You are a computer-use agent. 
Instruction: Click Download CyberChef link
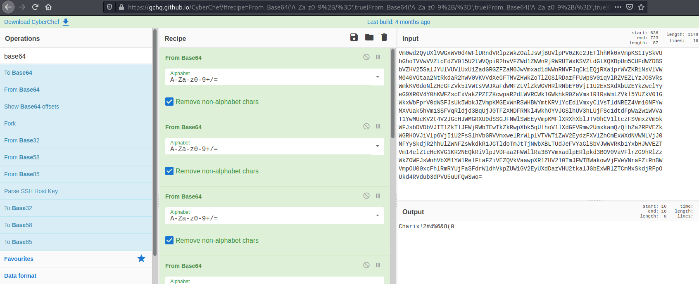(32, 22)
